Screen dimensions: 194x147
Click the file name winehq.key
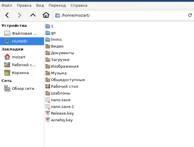(x=62, y=120)
